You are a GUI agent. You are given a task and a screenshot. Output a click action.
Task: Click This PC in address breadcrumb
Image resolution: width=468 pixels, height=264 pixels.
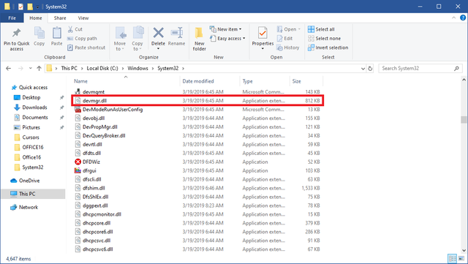[x=69, y=69]
